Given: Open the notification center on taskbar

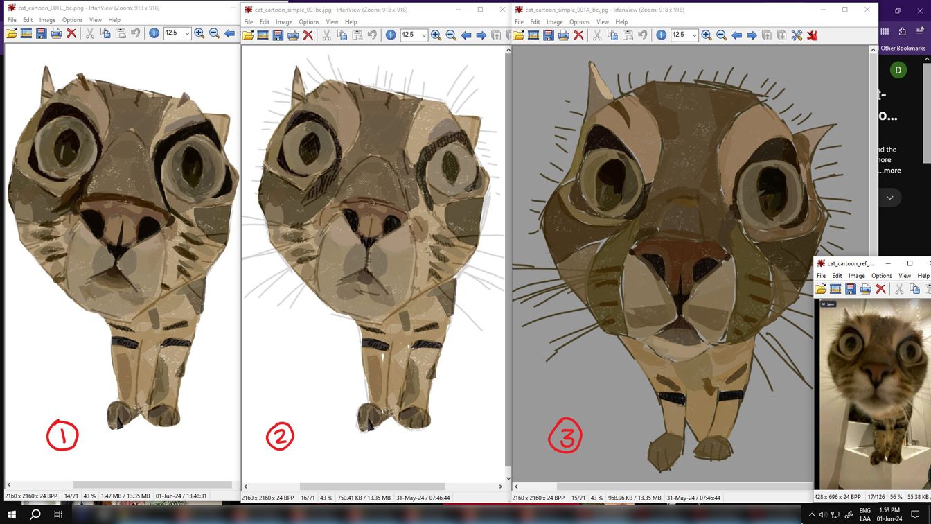Looking at the screenshot, I should (x=915, y=514).
